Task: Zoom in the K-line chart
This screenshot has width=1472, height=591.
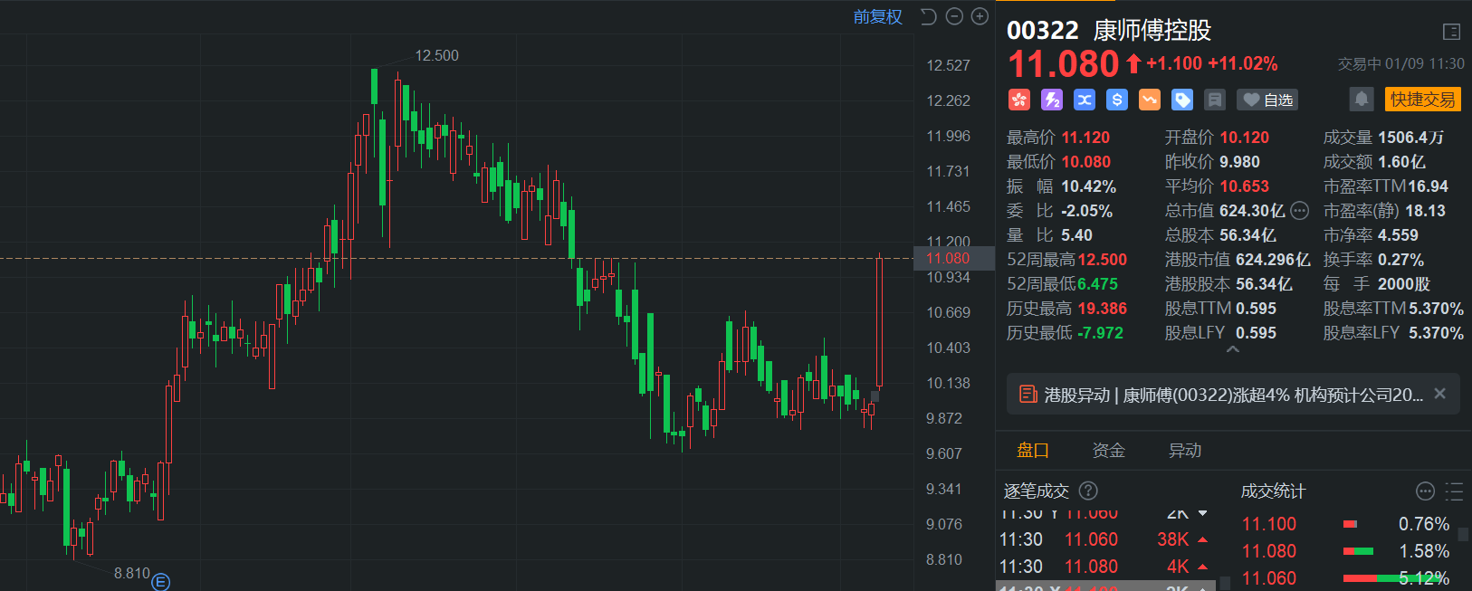Action: pos(980,16)
